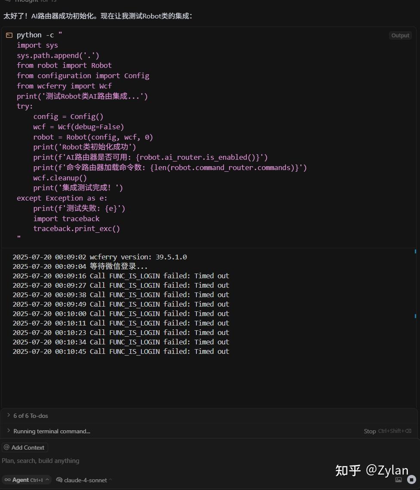Image resolution: width=420 pixels, height=490 pixels.
Task: Click the wcferry version output line
Action: coord(99,257)
